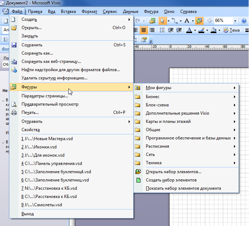Expand Блок-схема shapes category
Image resolution: width=249 pixels, height=226 pixels.
pos(186,105)
